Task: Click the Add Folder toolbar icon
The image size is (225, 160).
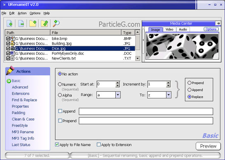Action: (x=33, y=24)
